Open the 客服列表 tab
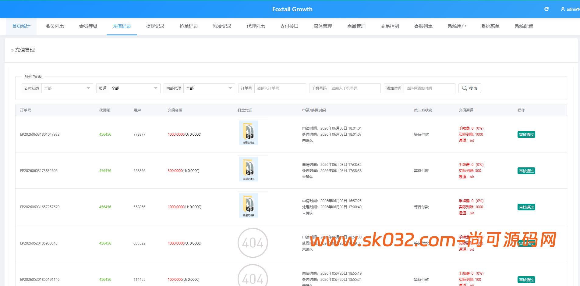580x286 pixels. 423,26
